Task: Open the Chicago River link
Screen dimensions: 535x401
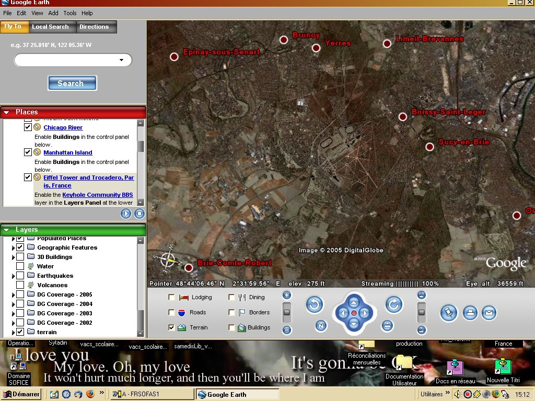Action: pyautogui.click(x=63, y=127)
